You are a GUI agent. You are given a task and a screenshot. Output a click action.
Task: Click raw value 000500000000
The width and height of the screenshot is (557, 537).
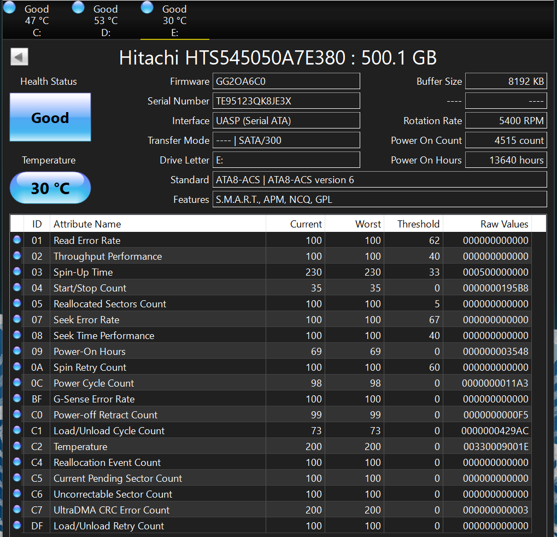[x=496, y=272]
